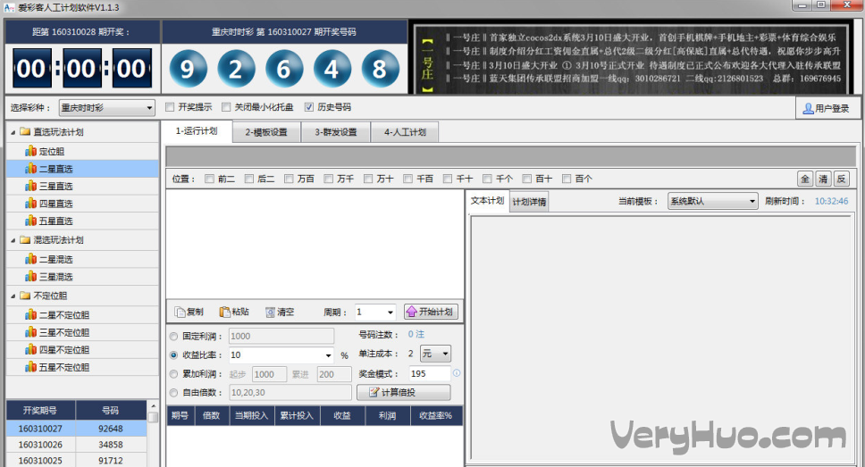Switch to the 1-运行计划 tab

[197, 131]
